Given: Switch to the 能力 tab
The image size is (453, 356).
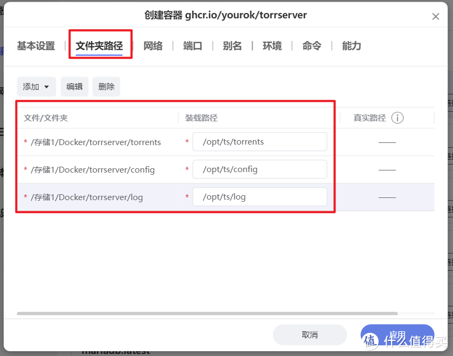Looking at the screenshot, I should pyautogui.click(x=351, y=46).
